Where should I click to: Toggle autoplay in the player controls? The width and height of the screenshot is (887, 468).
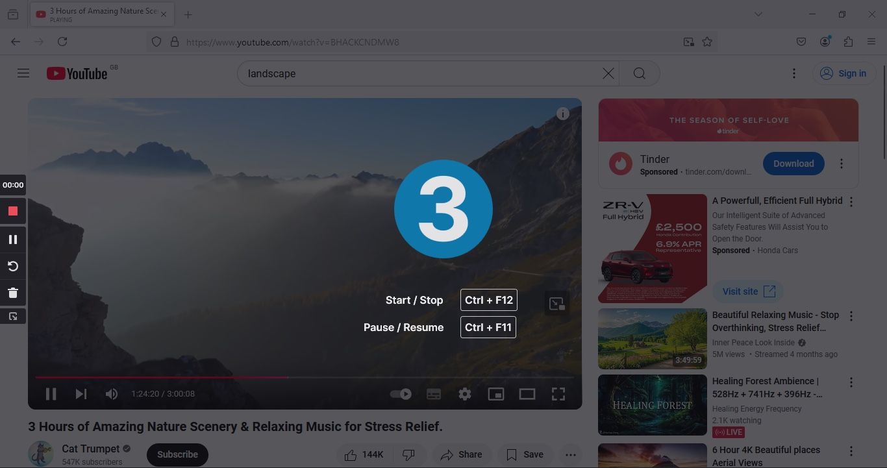click(x=401, y=393)
